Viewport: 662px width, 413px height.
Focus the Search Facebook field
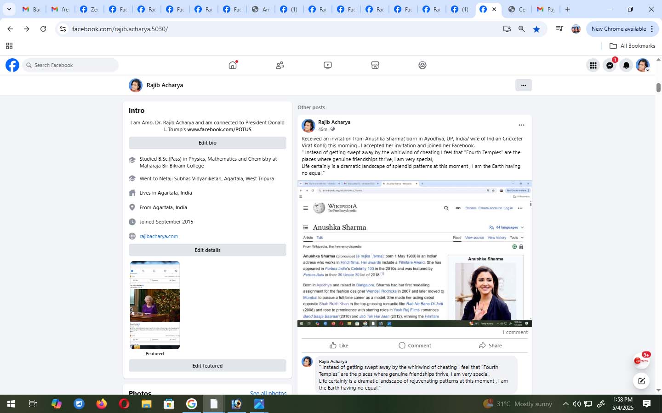(70, 65)
